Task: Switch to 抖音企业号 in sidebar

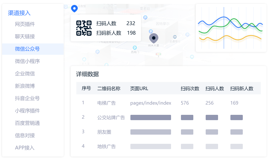Action: (x=27, y=98)
